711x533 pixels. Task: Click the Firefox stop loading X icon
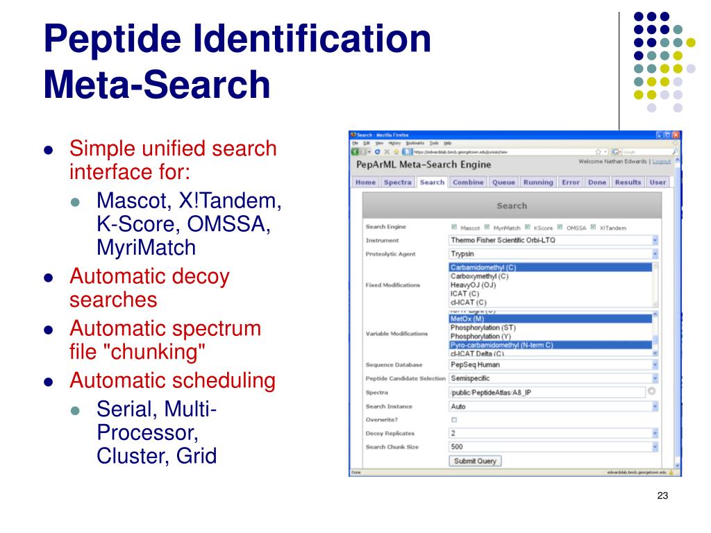pos(387,152)
